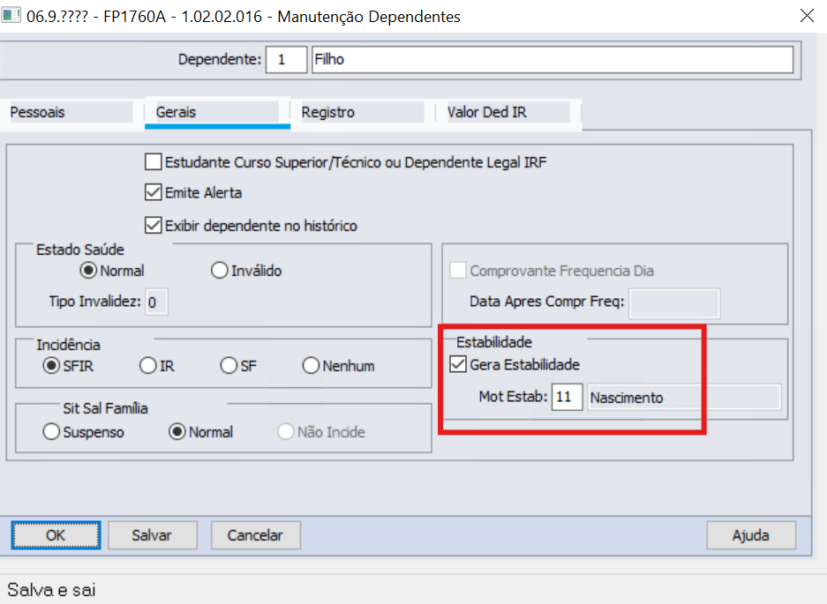Toggle the Gera Estabilidade checkbox

458,364
